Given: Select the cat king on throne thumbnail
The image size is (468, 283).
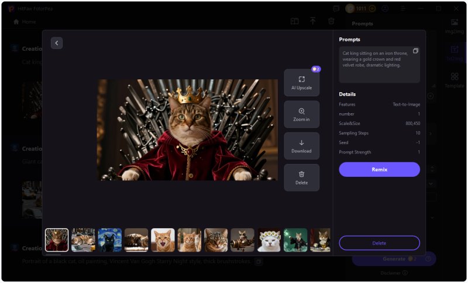Looking at the screenshot, I should (x=57, y=240).
